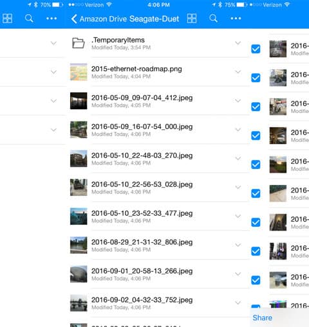
Task: Open thumbnail of 2016-05-10_22-56-53_028.jpeg
Action: [x=79, y=188]
